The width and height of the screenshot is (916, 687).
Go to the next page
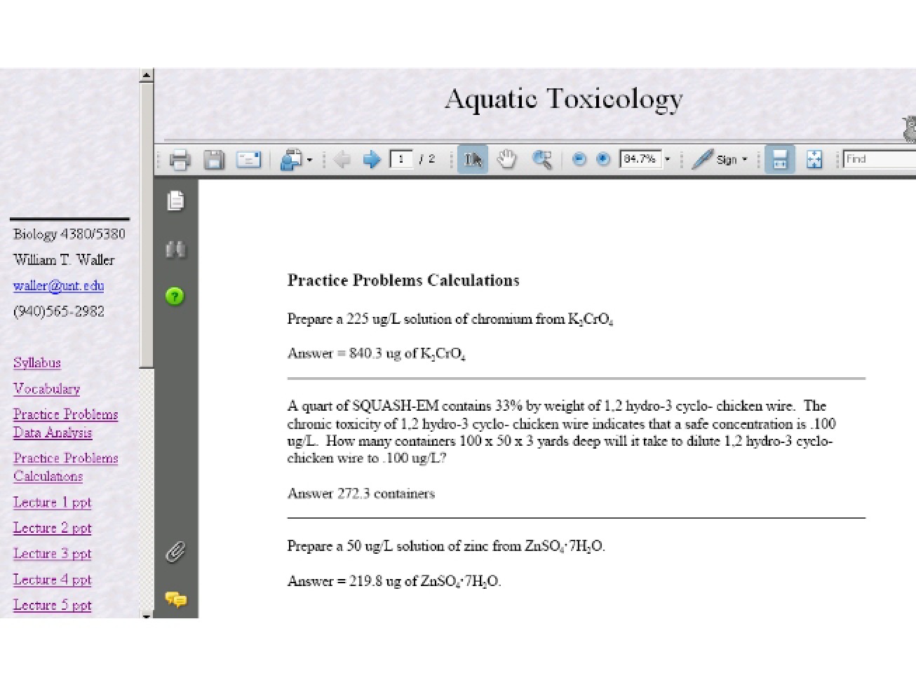[x=371, y=160]
